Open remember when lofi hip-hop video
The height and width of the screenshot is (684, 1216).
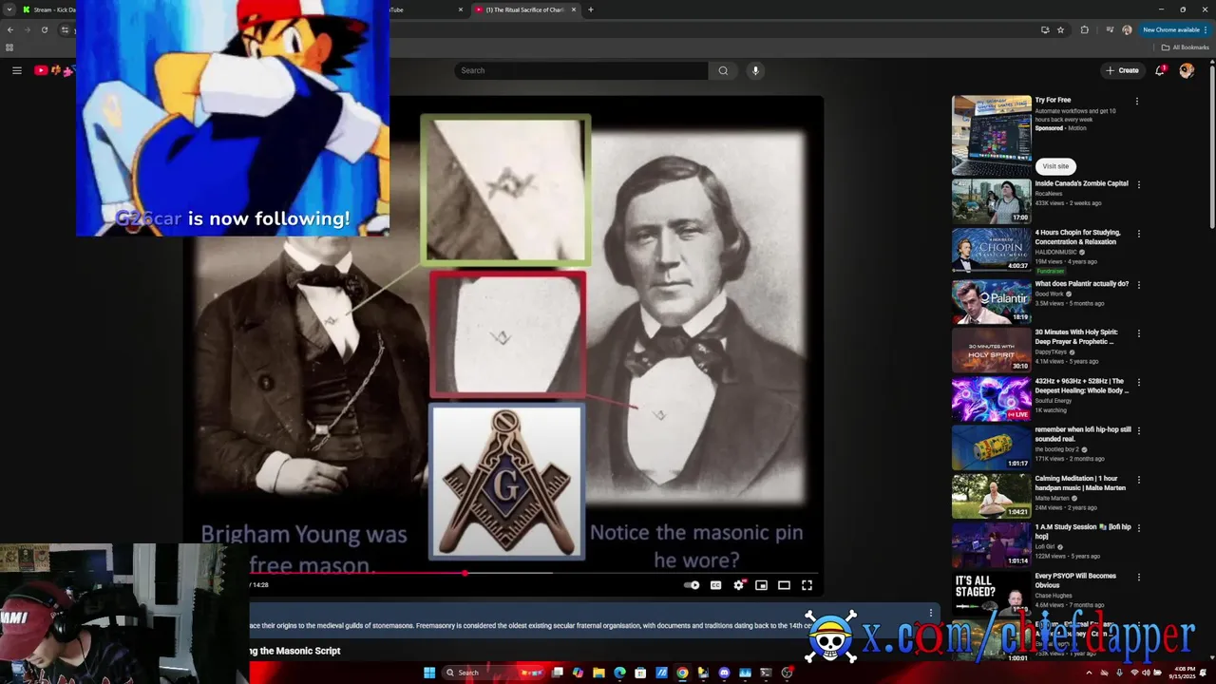click(x=992, y=446)
